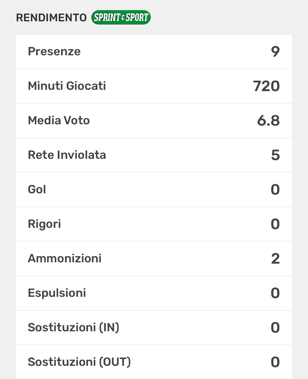Select the Rigori row label
The height and width of the screenshot is (379, 308).
click(44, 224)
